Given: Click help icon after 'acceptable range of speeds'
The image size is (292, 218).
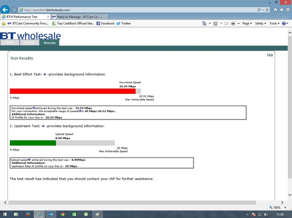Looking at the screenshot, I should click(80, 111).
